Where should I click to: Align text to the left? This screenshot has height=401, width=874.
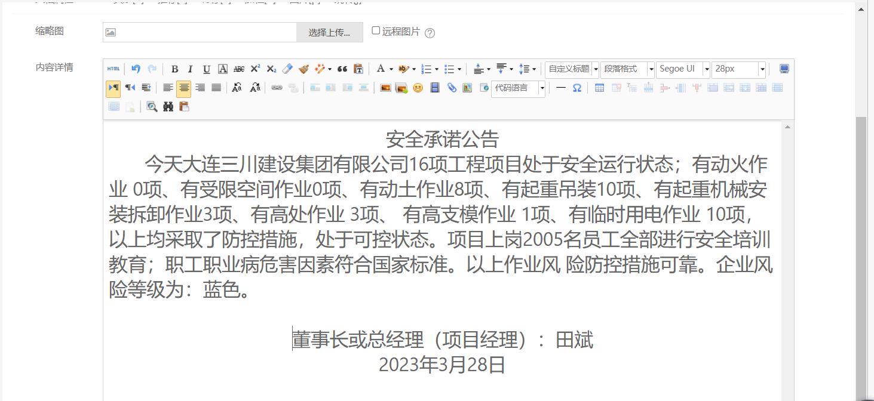point(168,88)
